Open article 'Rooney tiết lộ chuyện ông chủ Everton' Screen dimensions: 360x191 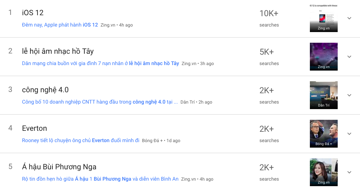click(81, 140)
